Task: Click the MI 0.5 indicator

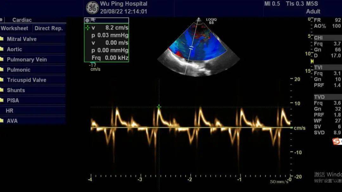Action: [272, 4]
